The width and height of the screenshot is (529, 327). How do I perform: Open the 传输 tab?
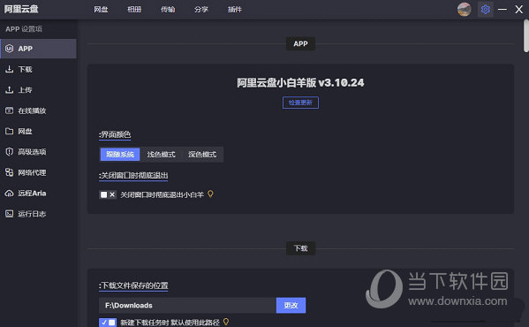click(168, 10)
